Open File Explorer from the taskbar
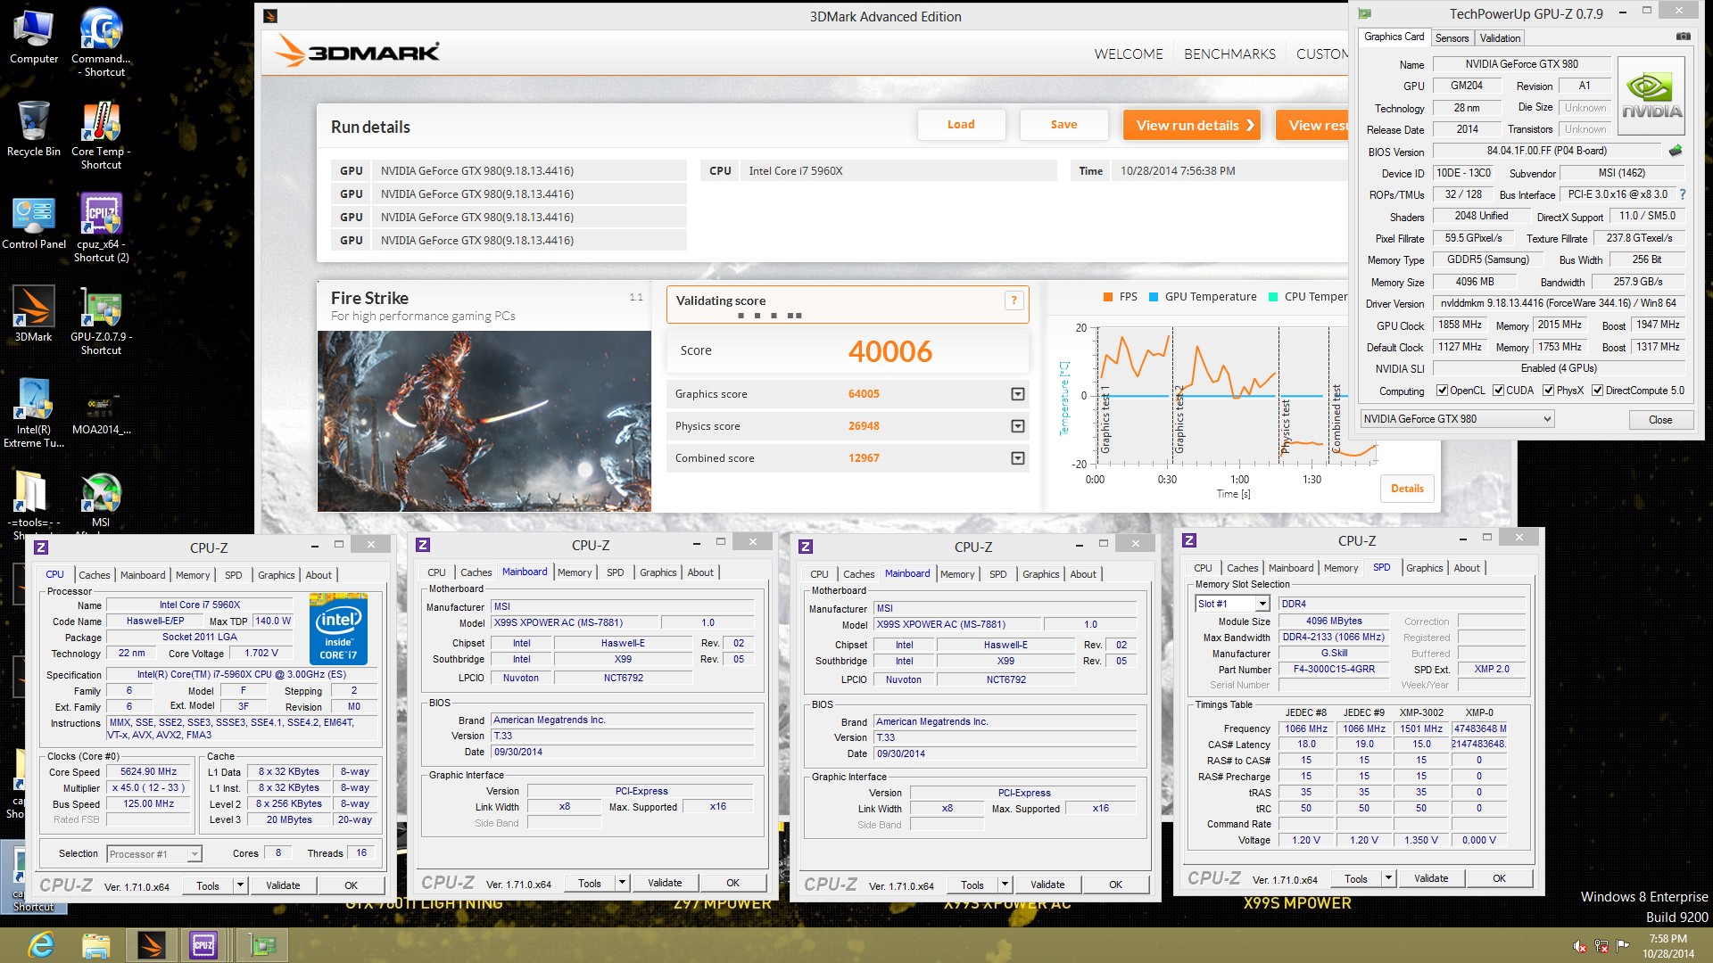 [95, 944]
